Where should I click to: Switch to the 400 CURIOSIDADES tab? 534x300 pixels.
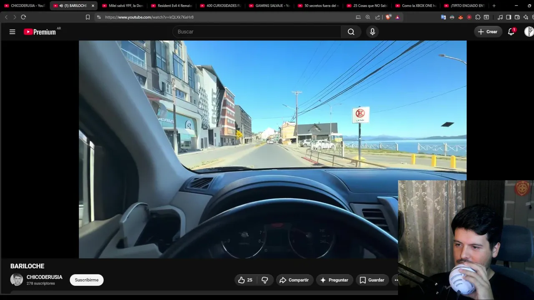coord(220,6)
